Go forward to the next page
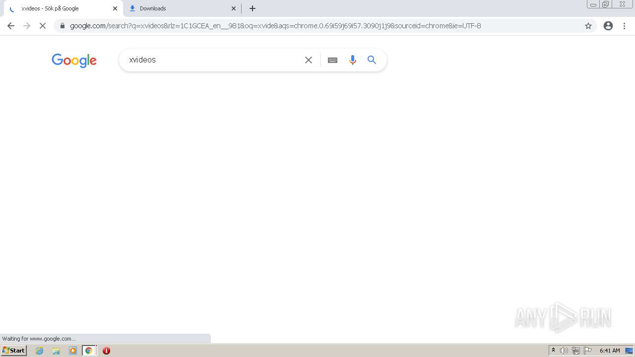The image size is (635, 357). (x=27, y=26)
